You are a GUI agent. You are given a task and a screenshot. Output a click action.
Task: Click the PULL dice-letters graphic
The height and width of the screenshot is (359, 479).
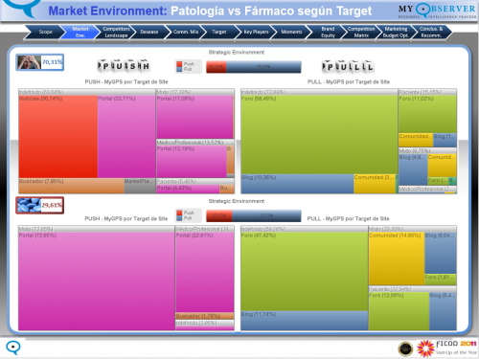[348, 66]
